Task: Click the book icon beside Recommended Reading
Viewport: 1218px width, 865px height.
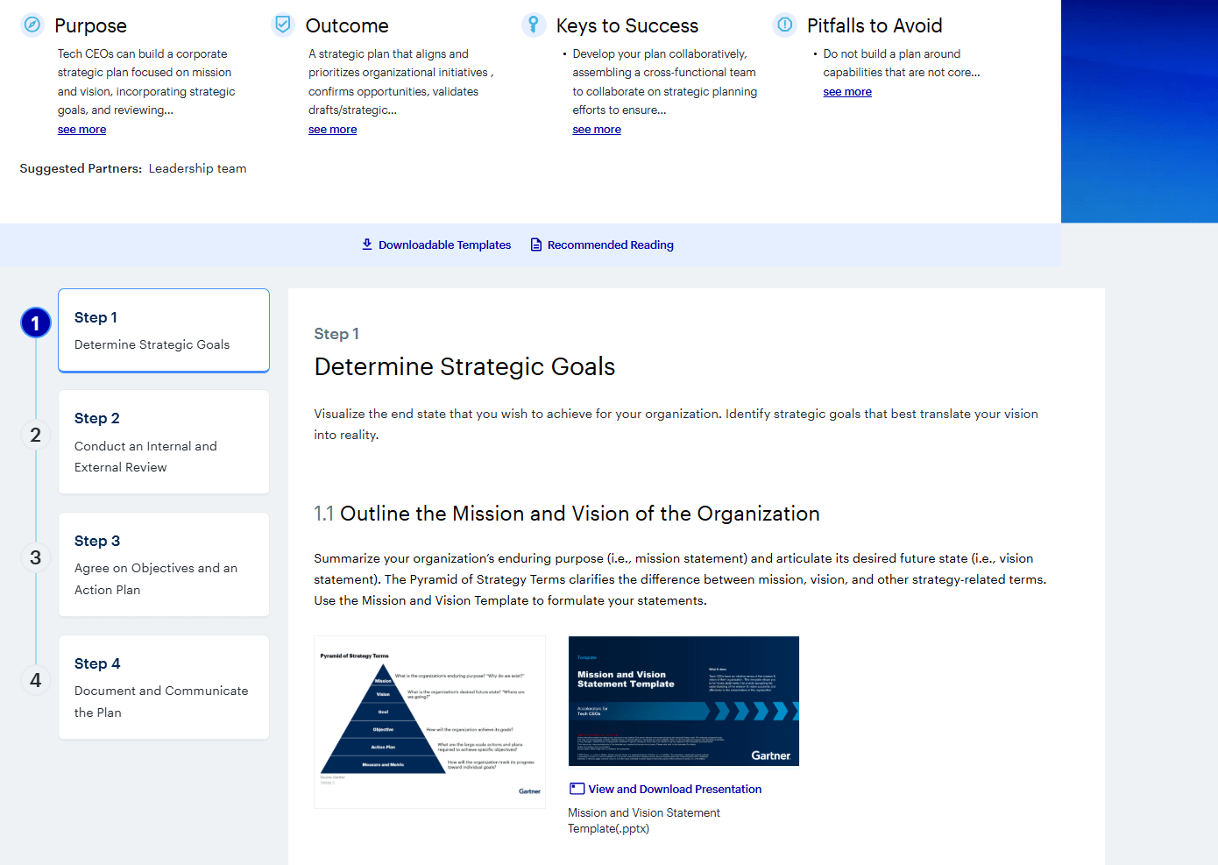Action: pos(535,245)
